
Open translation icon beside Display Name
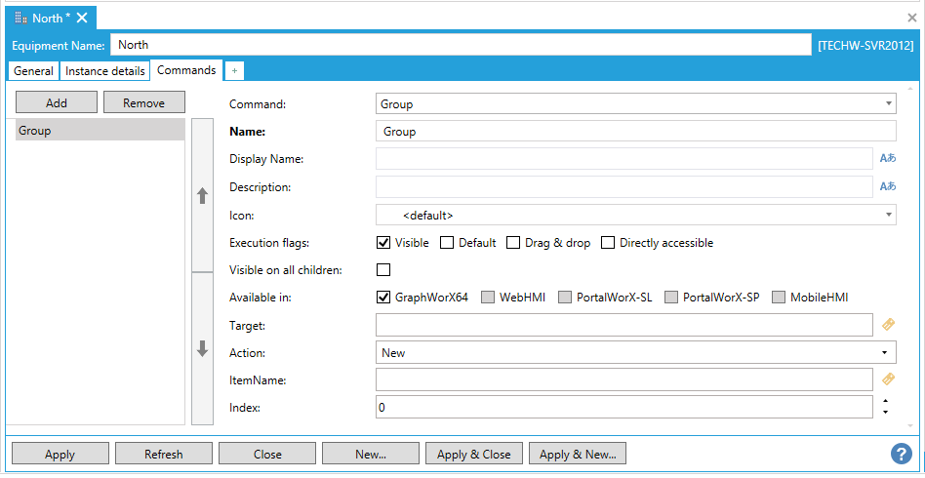click(x=887, y=159)
